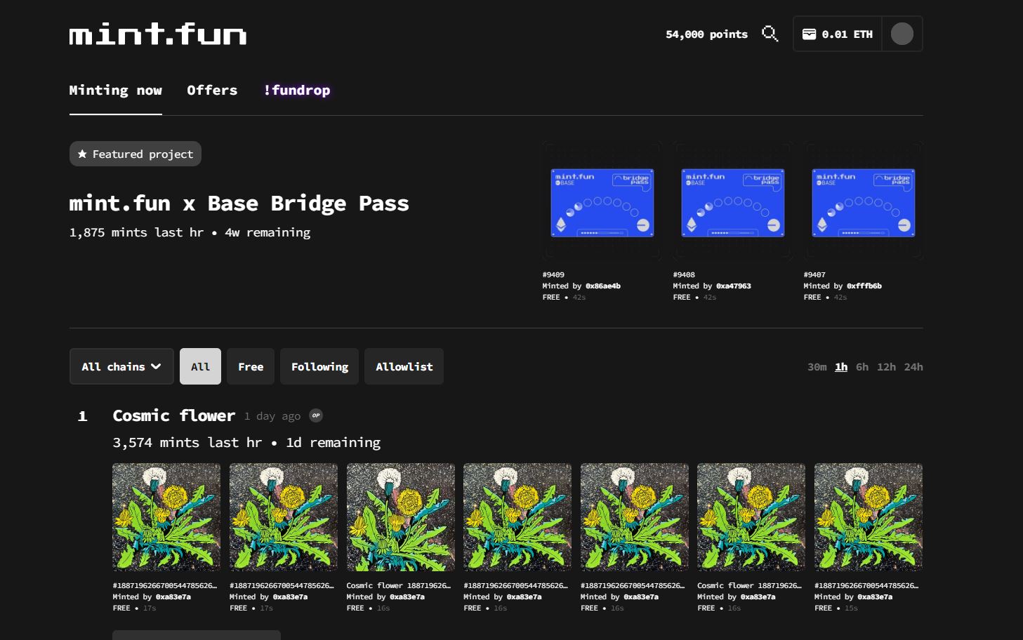Click the 0.01 ETH balance

(847, 34)
